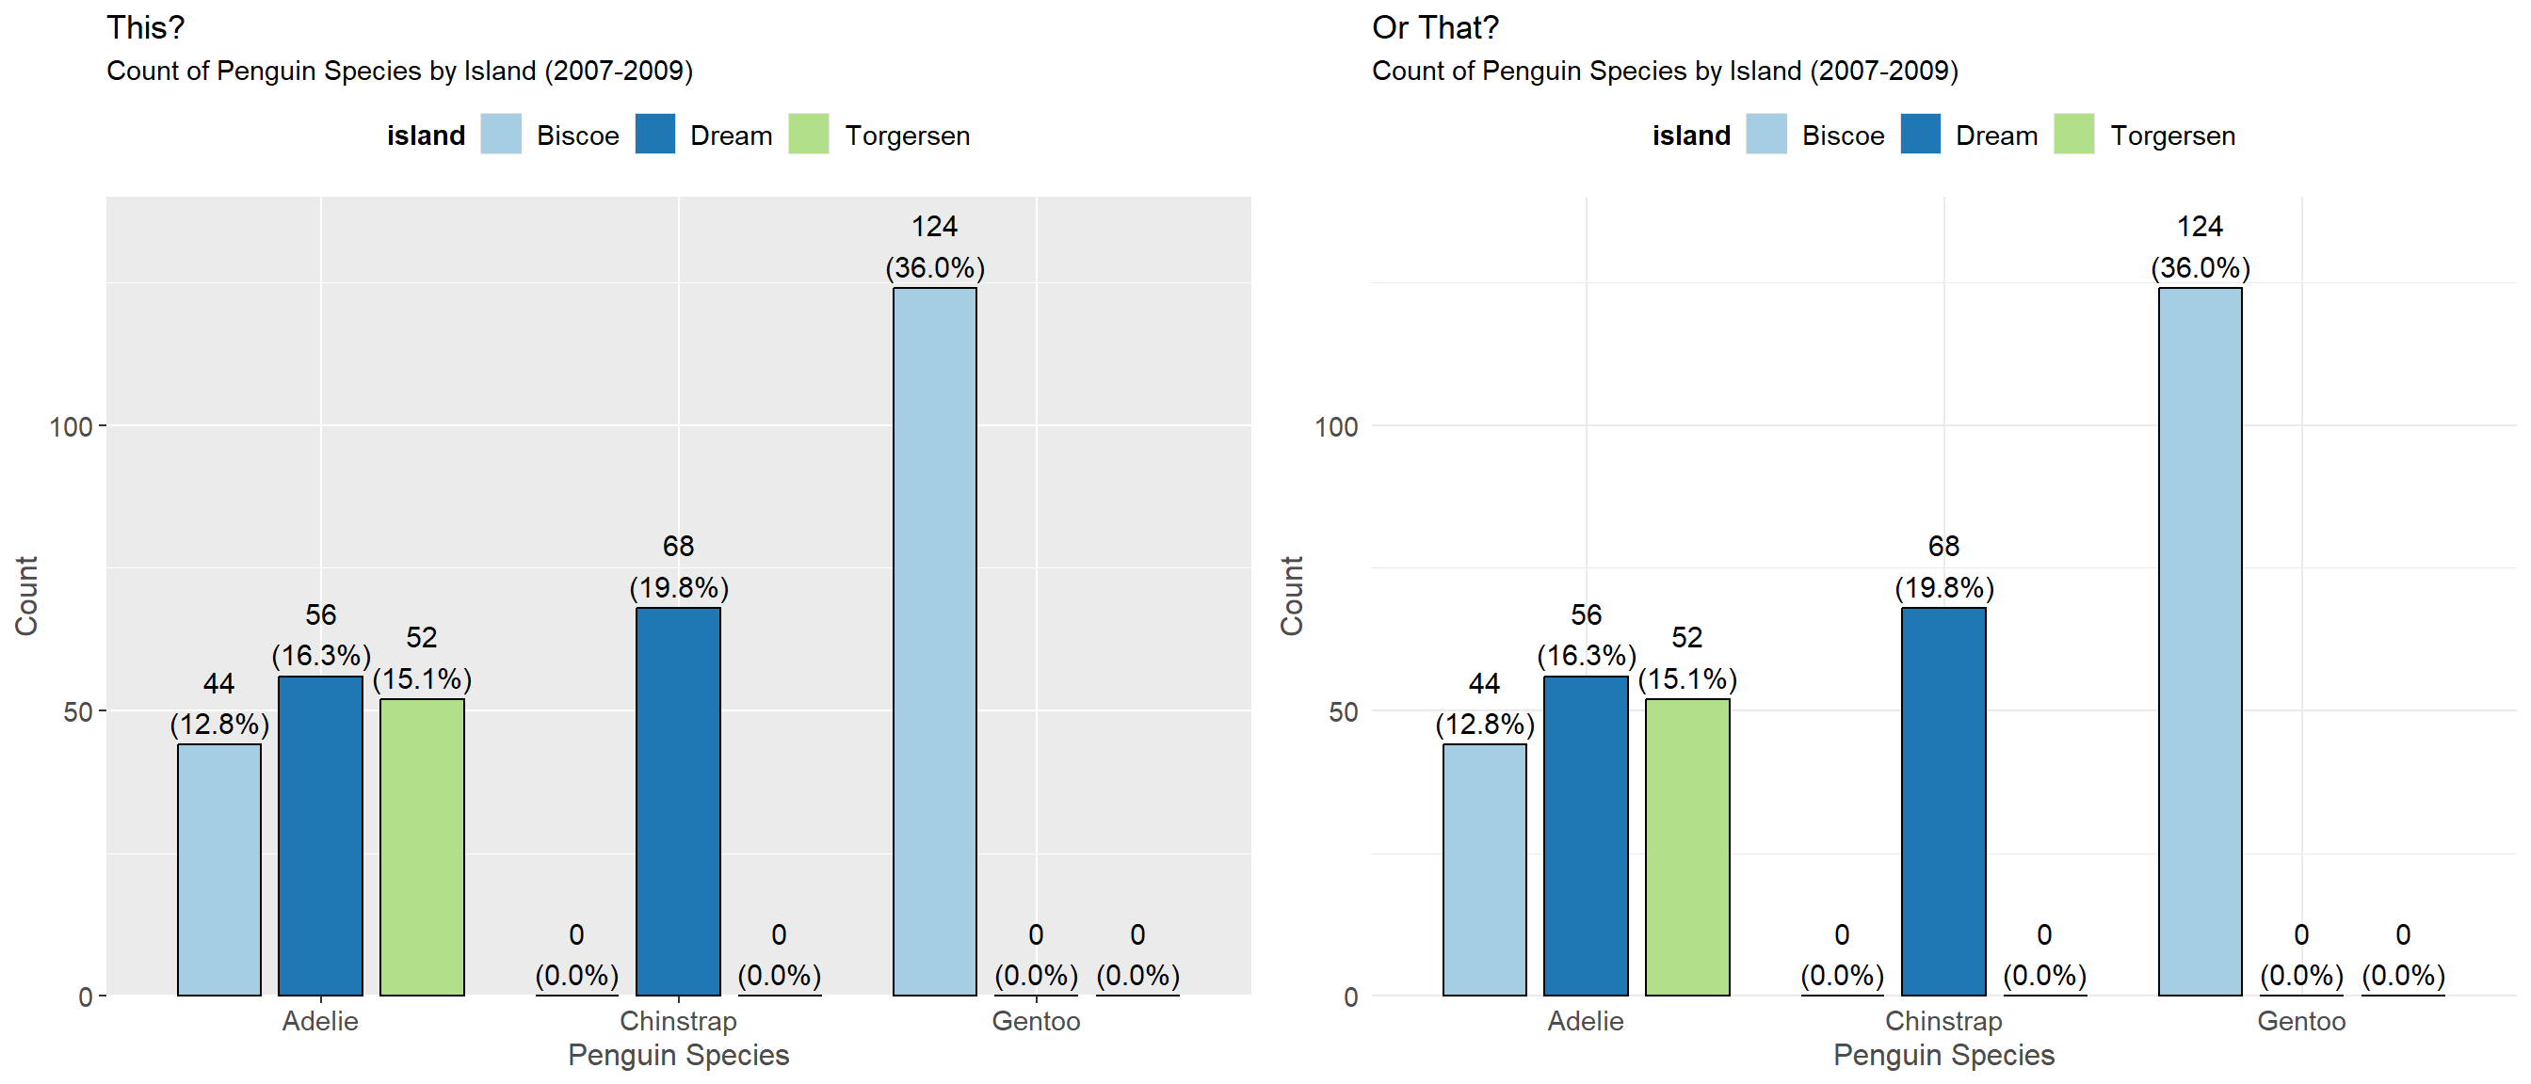
Task: Click the Torgersen legend swatch in the right chart
Action: coord(2074,135)
